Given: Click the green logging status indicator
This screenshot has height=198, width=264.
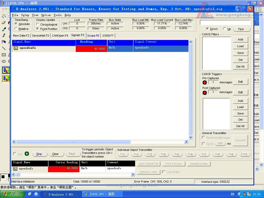Looking at the screenshot, I should coord(27,154).
